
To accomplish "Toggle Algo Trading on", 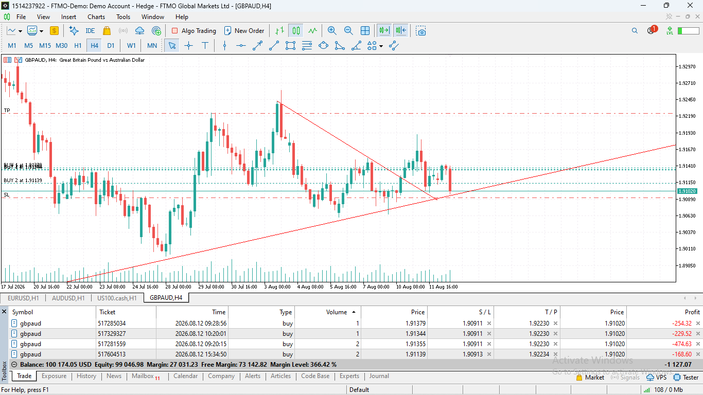I will tap(194, 30).
